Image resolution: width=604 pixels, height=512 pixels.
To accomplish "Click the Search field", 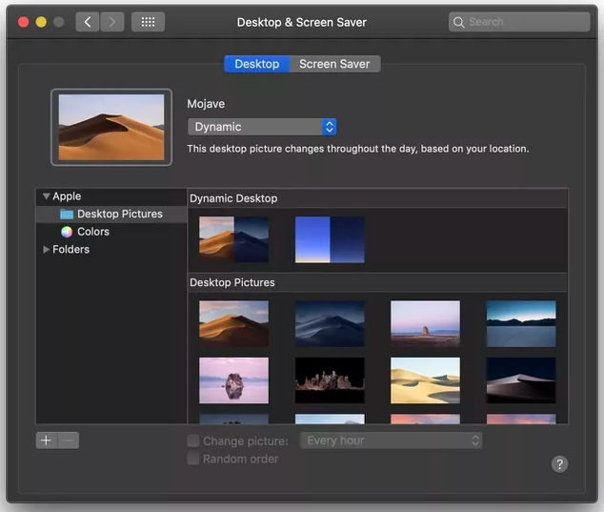I will 519,22.
